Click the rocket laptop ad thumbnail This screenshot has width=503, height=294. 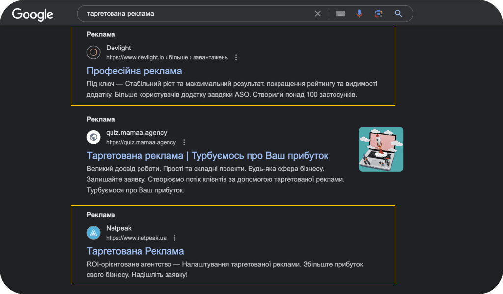tap(381, 149)
